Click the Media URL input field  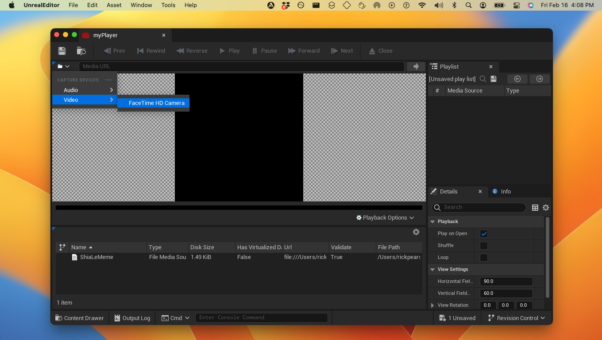tap(241, 66)
